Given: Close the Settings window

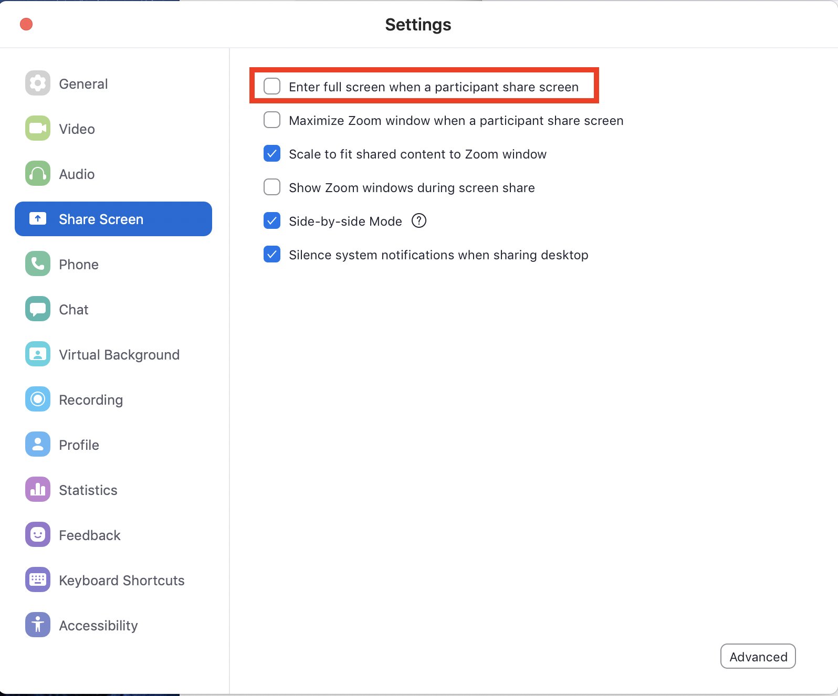Looking at the screenshot, I should 26,24.
